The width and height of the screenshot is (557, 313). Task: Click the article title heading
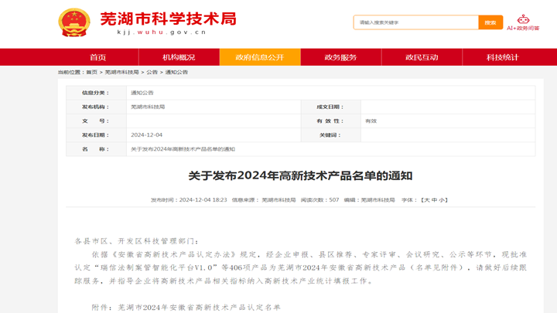(x=300, y=175)
